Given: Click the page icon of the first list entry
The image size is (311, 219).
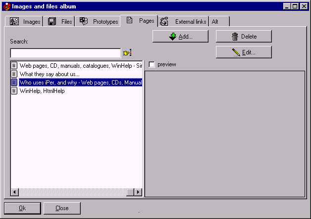Looking at the screenshot, I should (14, 65).
